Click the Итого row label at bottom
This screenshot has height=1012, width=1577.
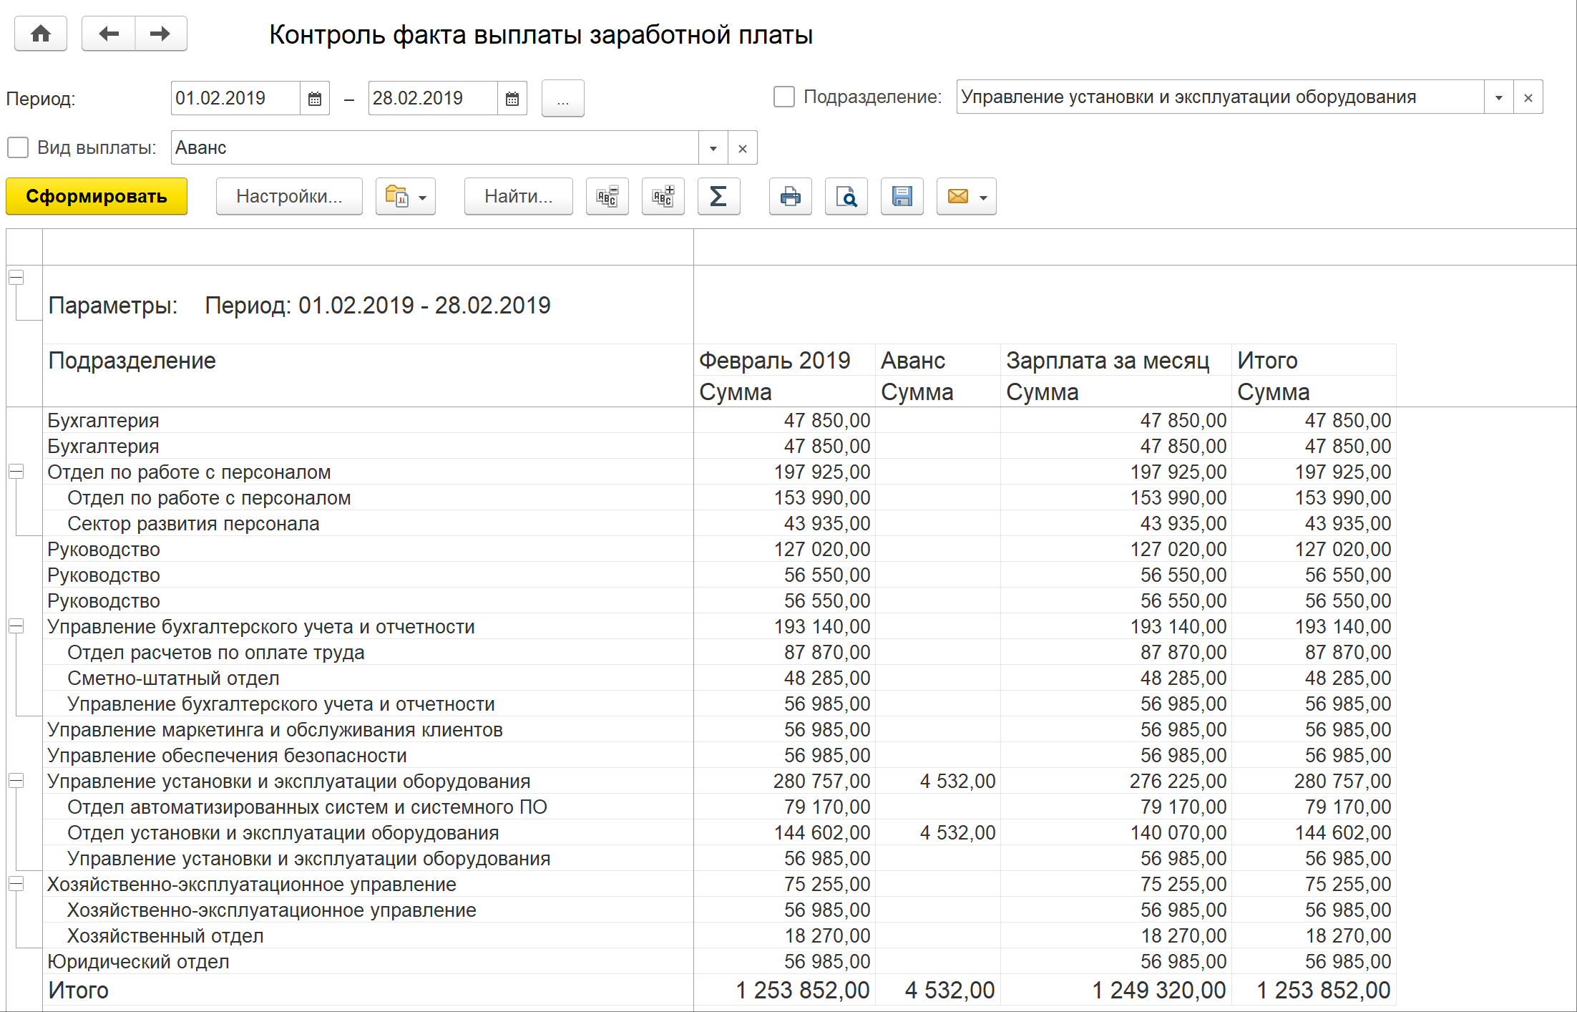coord(78,991)
